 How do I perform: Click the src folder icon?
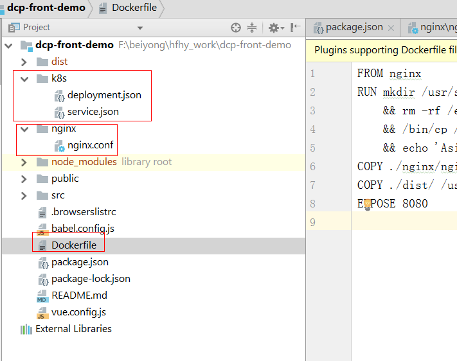click(x=42, y=195)
